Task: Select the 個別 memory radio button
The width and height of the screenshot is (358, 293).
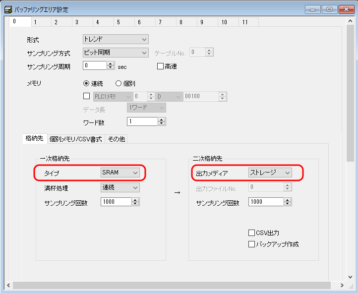Action: [119, 83]
